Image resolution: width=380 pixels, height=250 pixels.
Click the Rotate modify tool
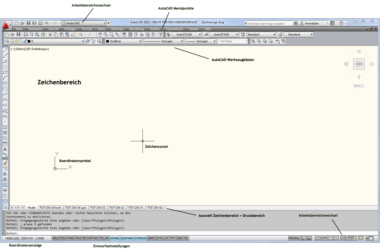point(5,196)
